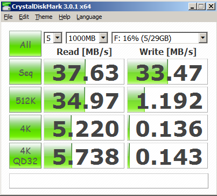Start the 4K random test

point(25,128)
